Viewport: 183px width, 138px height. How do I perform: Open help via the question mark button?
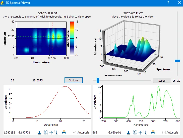tap(168, 3)
